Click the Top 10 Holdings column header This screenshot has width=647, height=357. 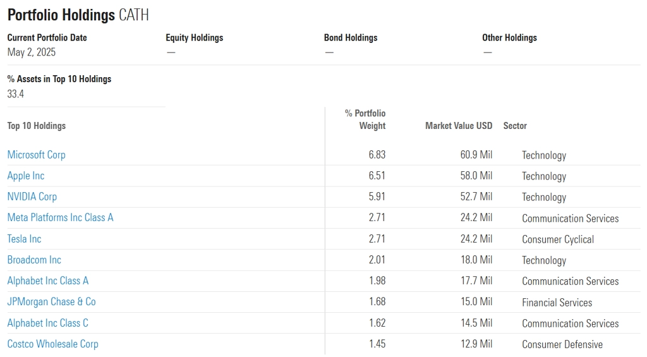[36, 126]
